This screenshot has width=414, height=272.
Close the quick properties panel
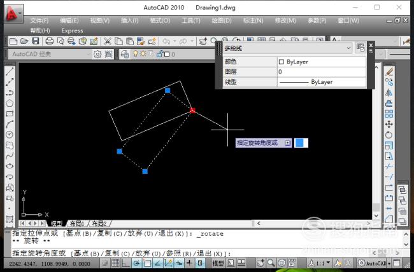click(x=371, y=45)
